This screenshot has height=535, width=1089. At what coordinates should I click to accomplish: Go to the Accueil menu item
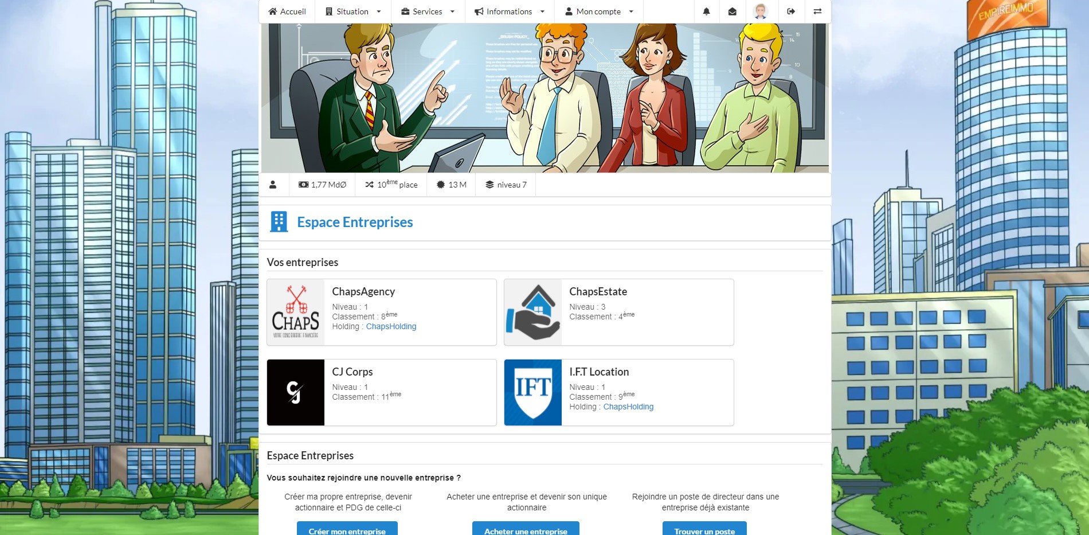(x=287, y=11)
